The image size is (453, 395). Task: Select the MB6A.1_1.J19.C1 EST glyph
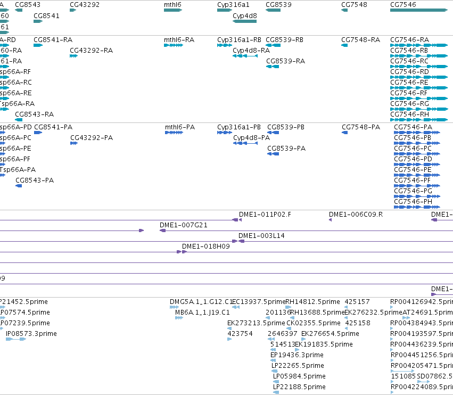tap(179, 318)
